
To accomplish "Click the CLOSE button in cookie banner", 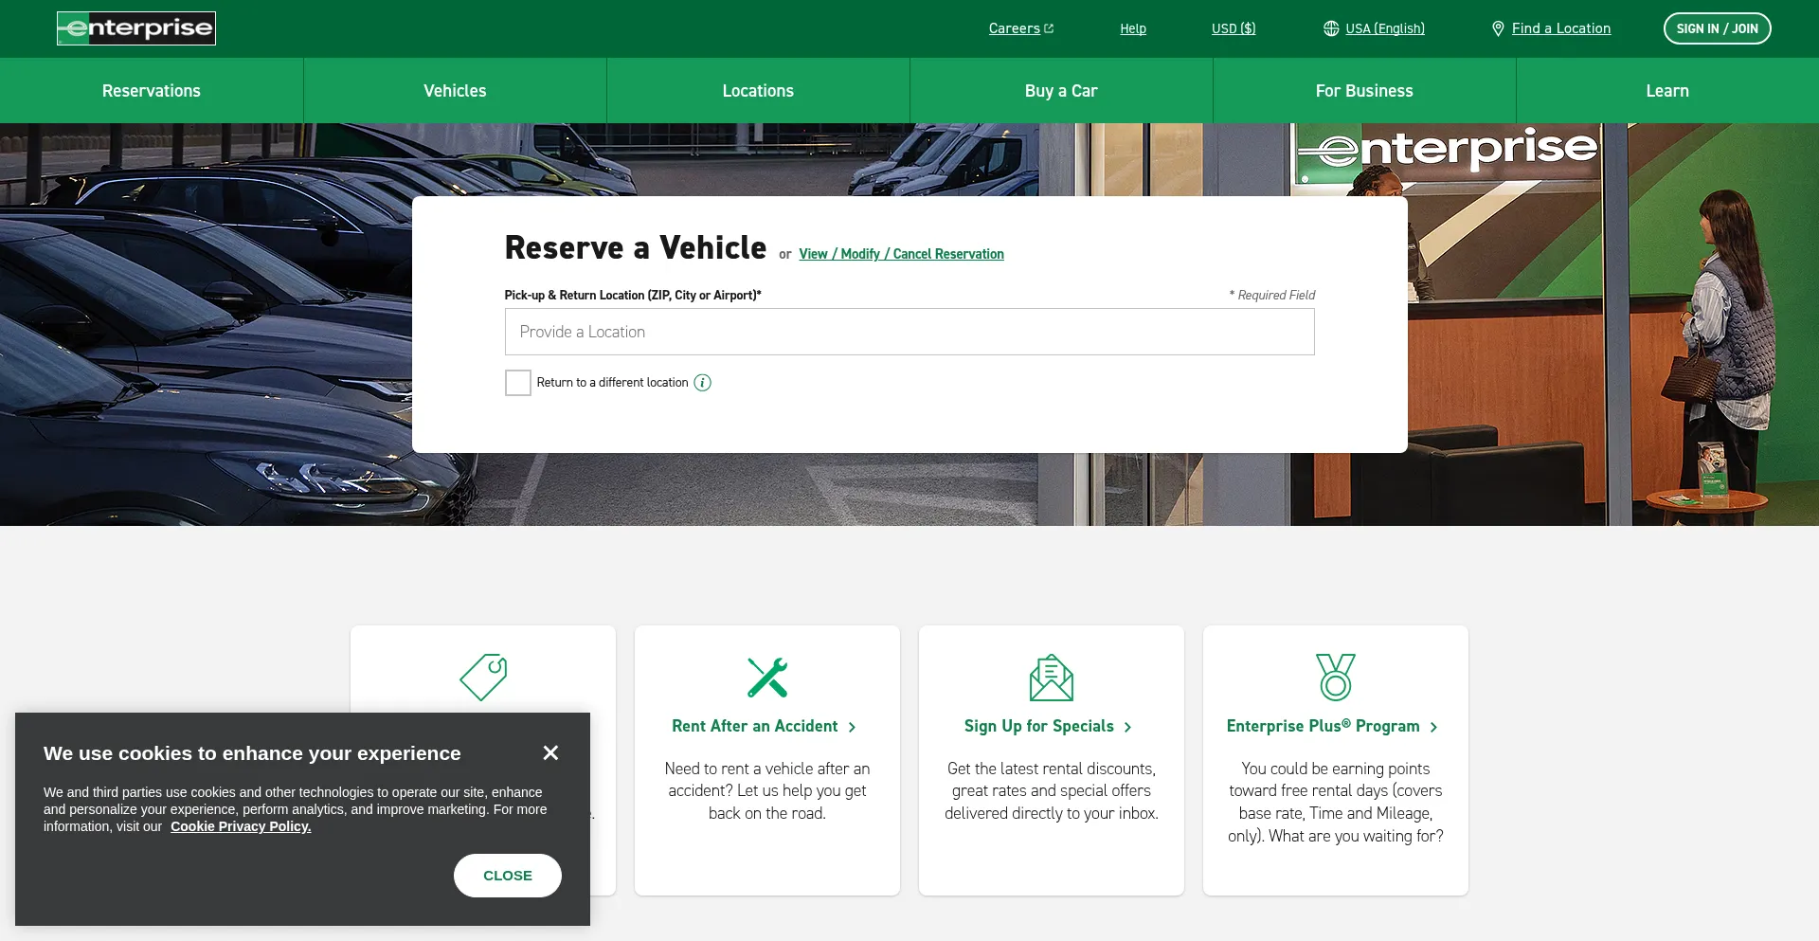I will (508, 876).
